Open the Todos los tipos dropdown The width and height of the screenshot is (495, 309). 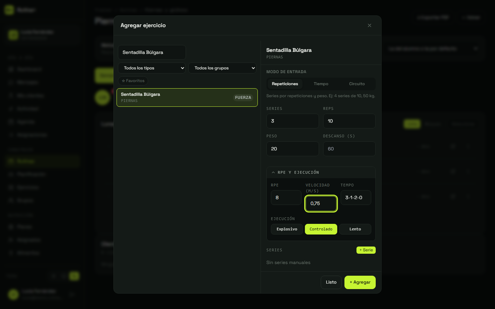[x=152, y=68]
